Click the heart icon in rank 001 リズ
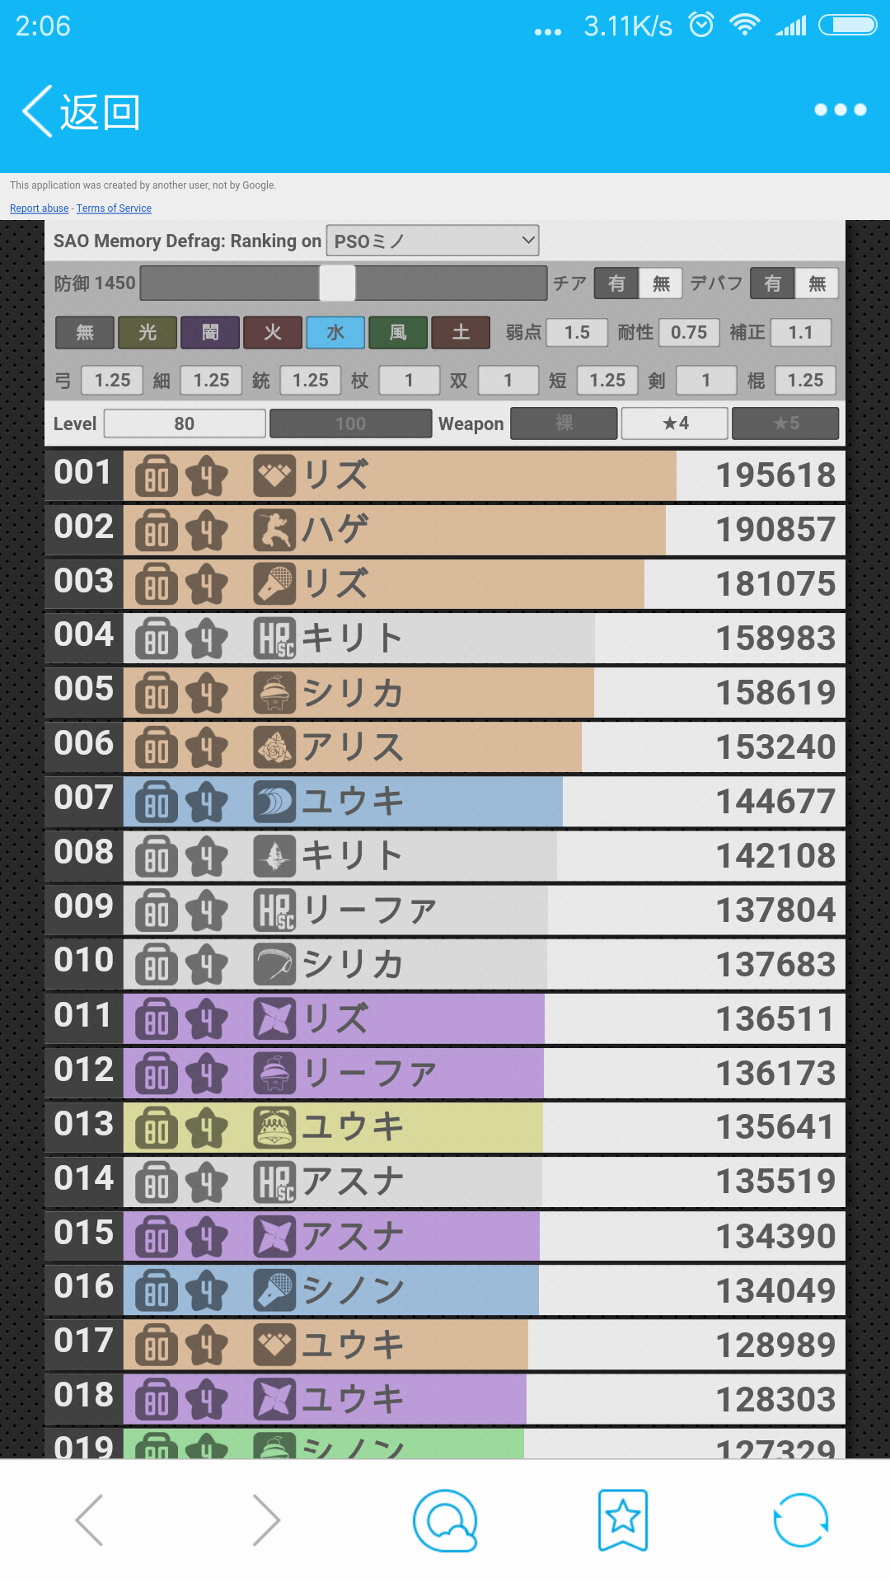The height and width of the screenshot is (1582, 890). 274,475
